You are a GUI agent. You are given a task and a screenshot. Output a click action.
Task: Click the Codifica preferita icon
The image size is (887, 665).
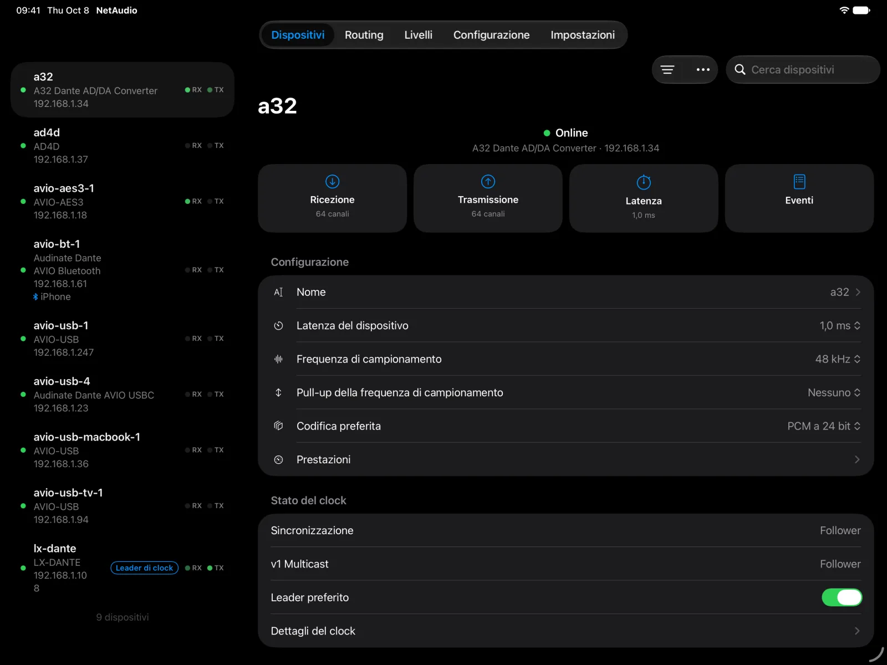pyautogui.click(x=278, y=426)
